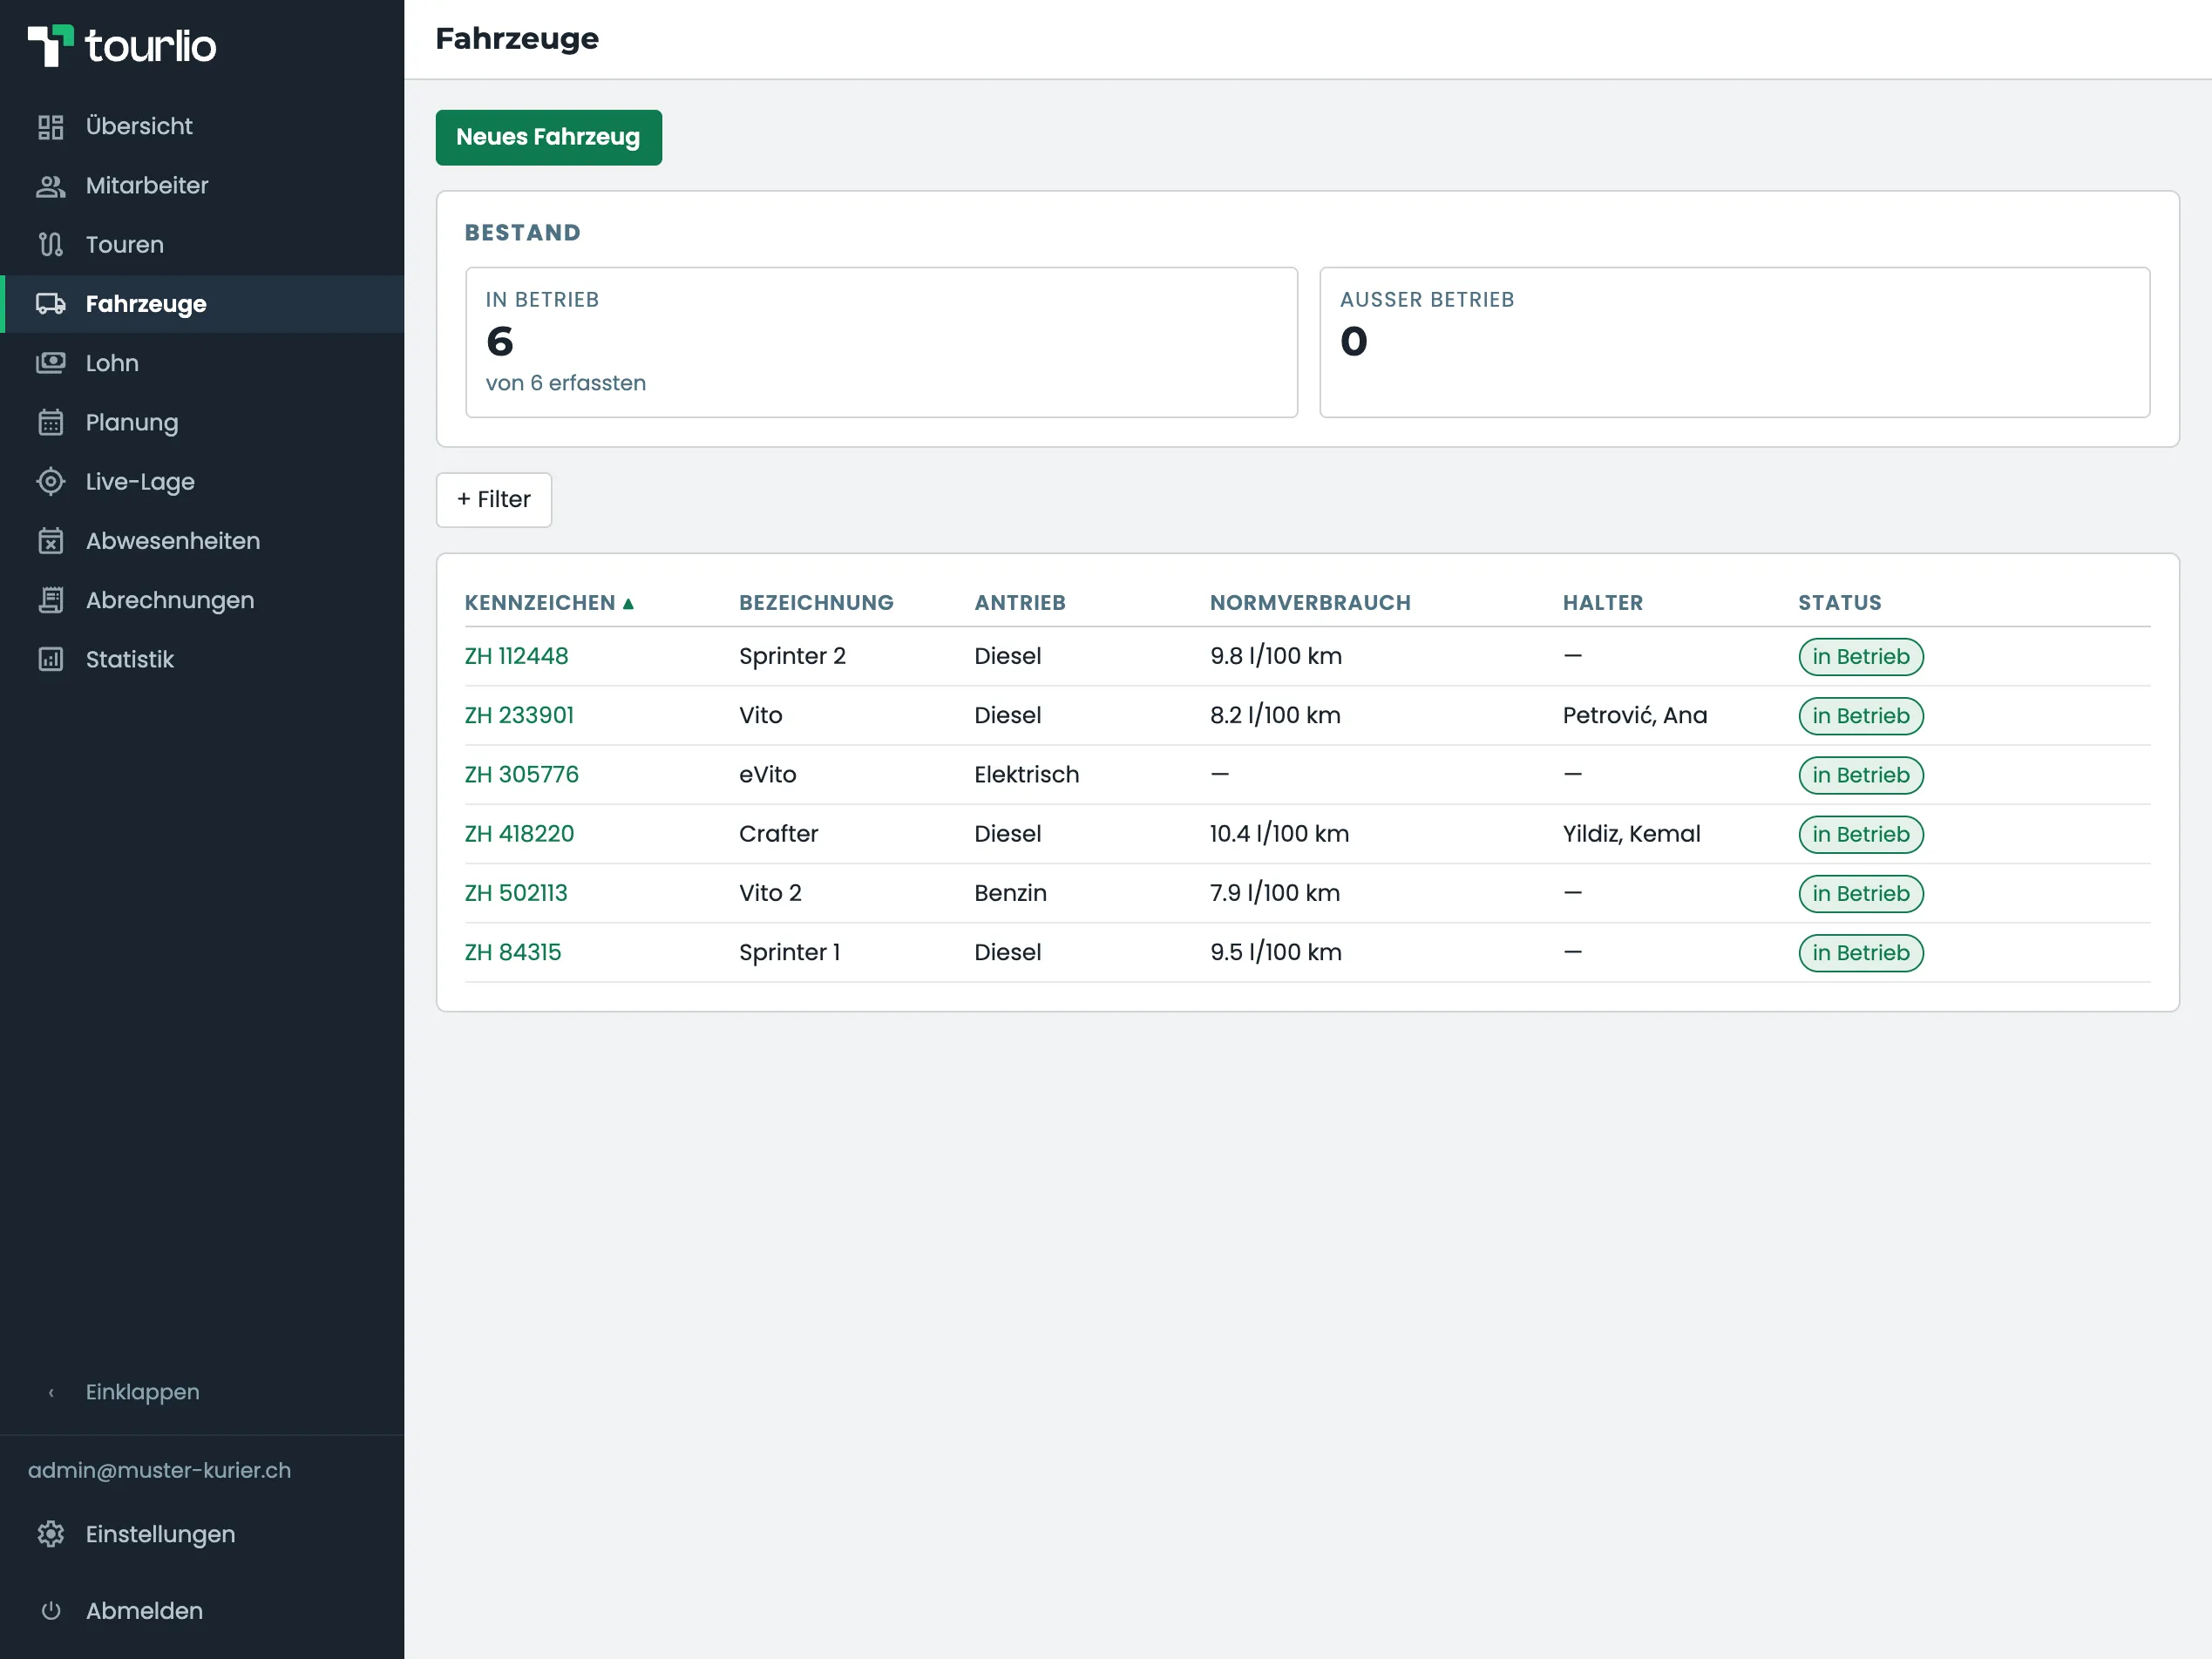
Task: Open the Live-Lage target icon
Action: [50, 482]
